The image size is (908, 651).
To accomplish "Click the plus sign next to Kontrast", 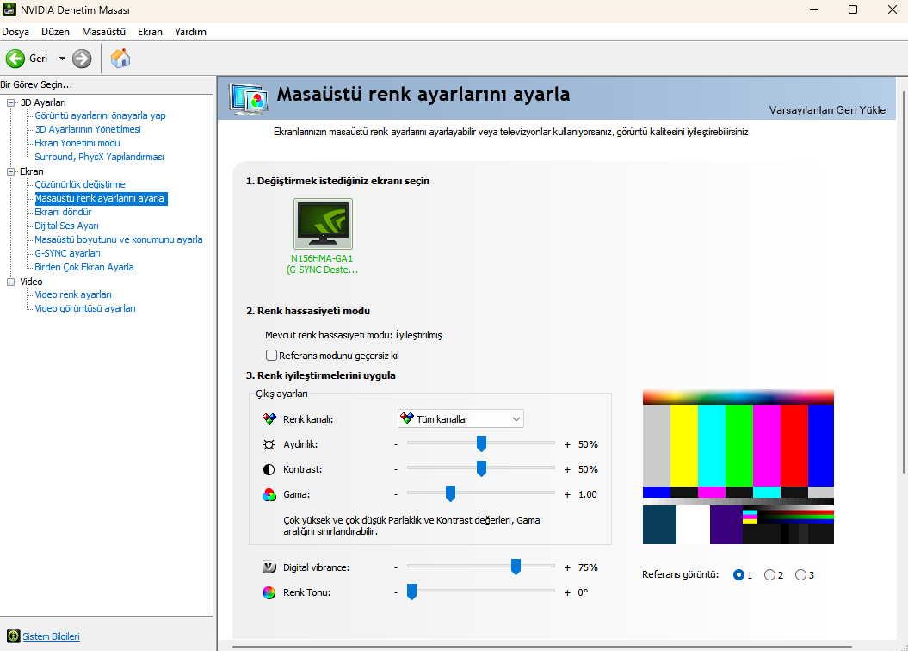I will coord(567,469).
